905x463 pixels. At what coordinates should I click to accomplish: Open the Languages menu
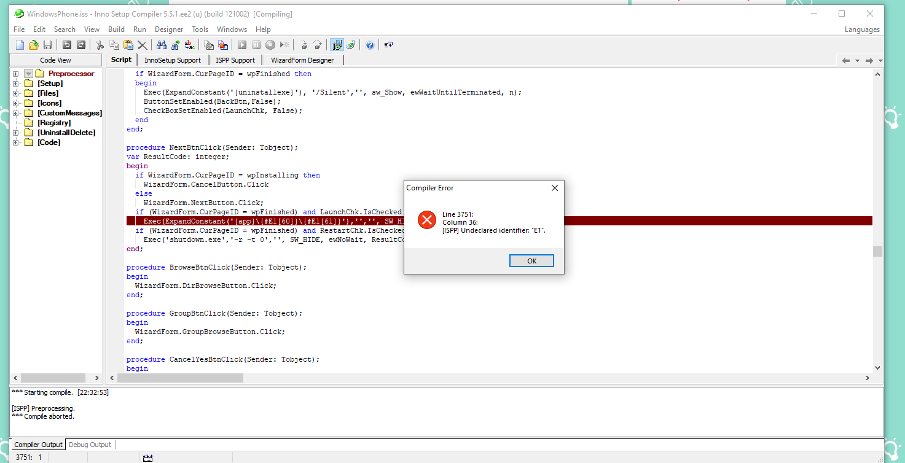coord(862,29)
